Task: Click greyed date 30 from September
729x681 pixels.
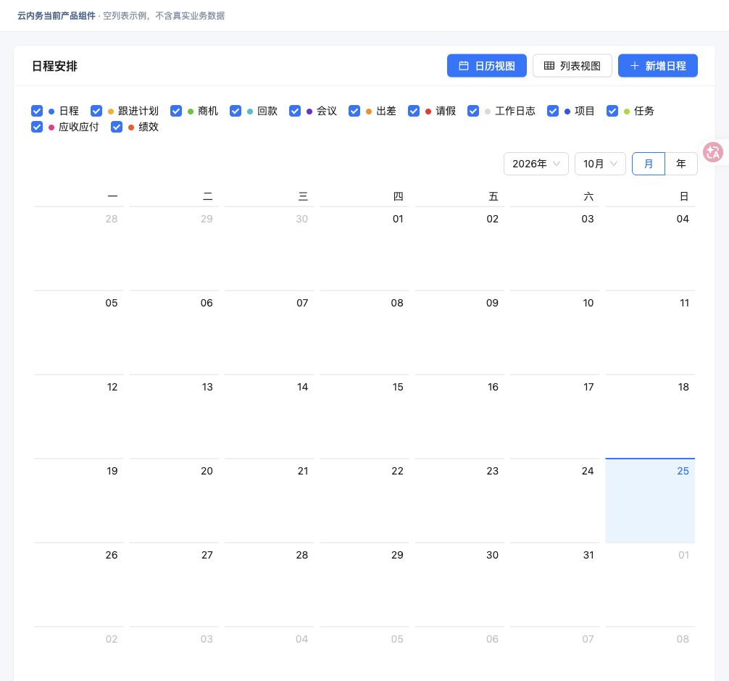Action: [x=269, y=248]
